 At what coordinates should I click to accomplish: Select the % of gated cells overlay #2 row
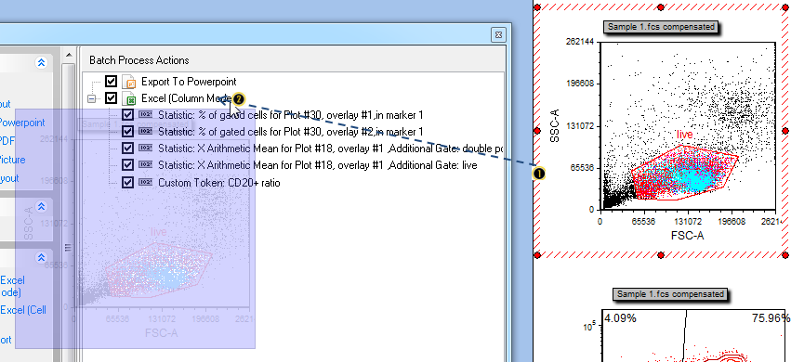(x=291, y=132)
